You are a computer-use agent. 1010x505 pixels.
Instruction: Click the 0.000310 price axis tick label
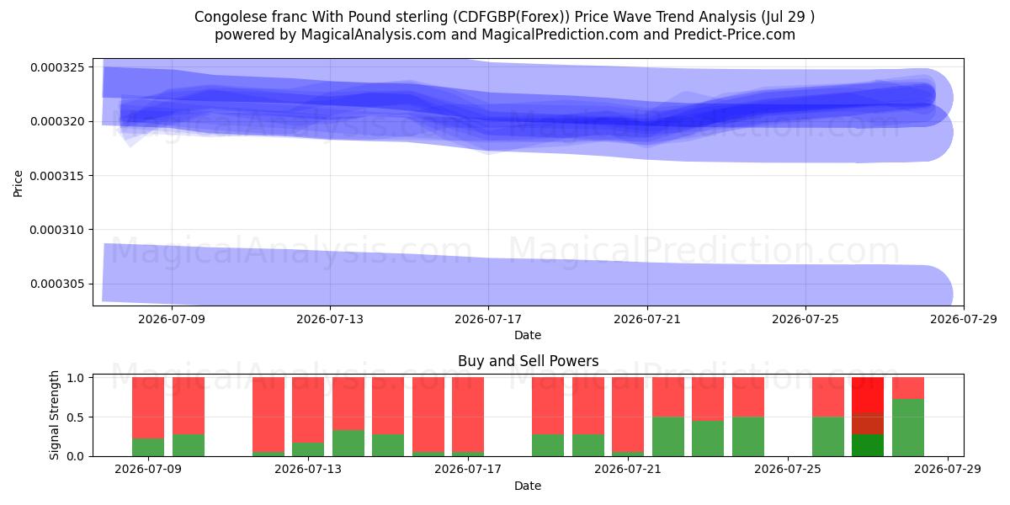tap(57, 230)
